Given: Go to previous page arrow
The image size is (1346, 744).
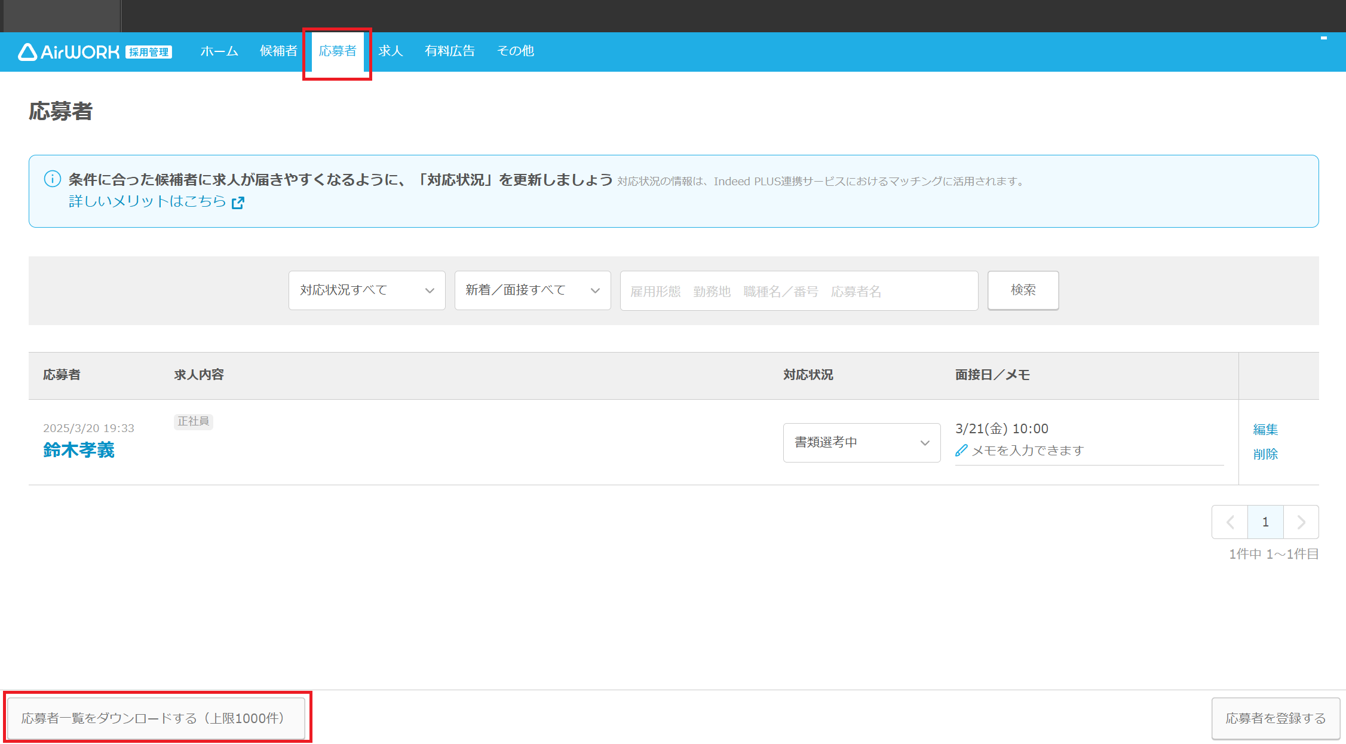Looking at the screenshot, I should click(1230, 522).
